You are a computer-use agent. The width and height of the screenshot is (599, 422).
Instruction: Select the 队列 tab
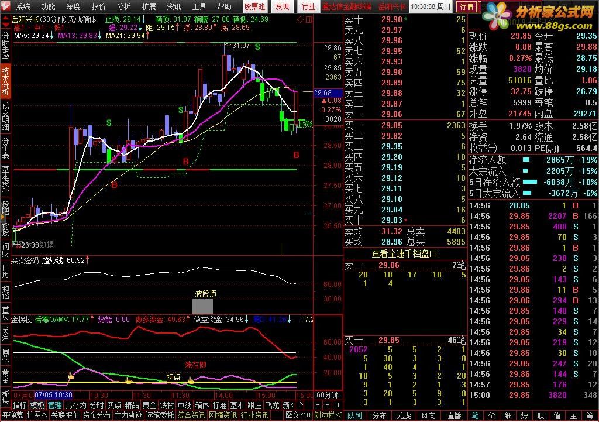click(354, 416)
